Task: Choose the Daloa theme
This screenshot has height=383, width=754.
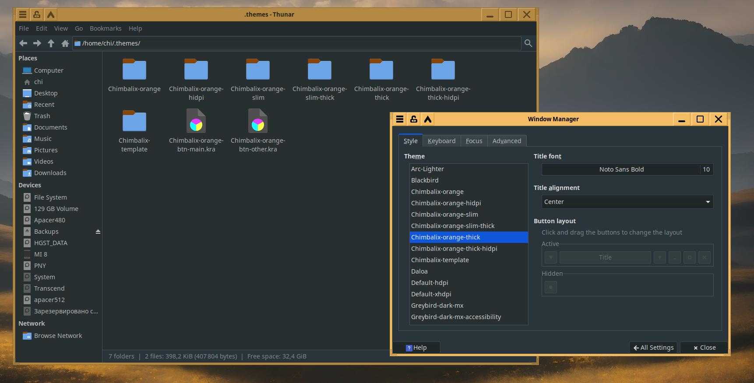Action: [x=469, y=271]
